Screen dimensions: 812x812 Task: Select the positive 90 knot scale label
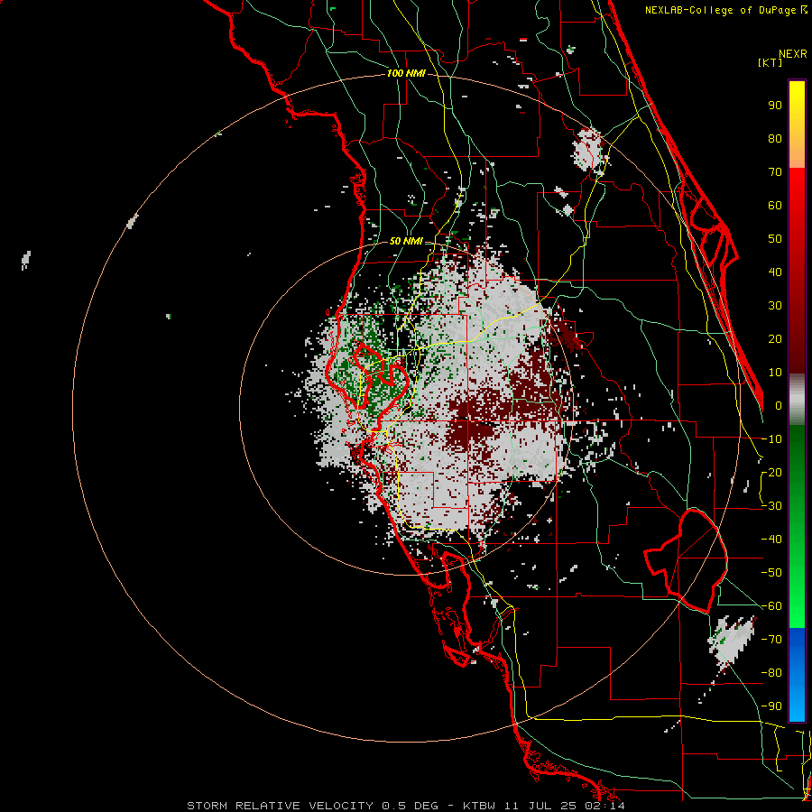point(775,106)
